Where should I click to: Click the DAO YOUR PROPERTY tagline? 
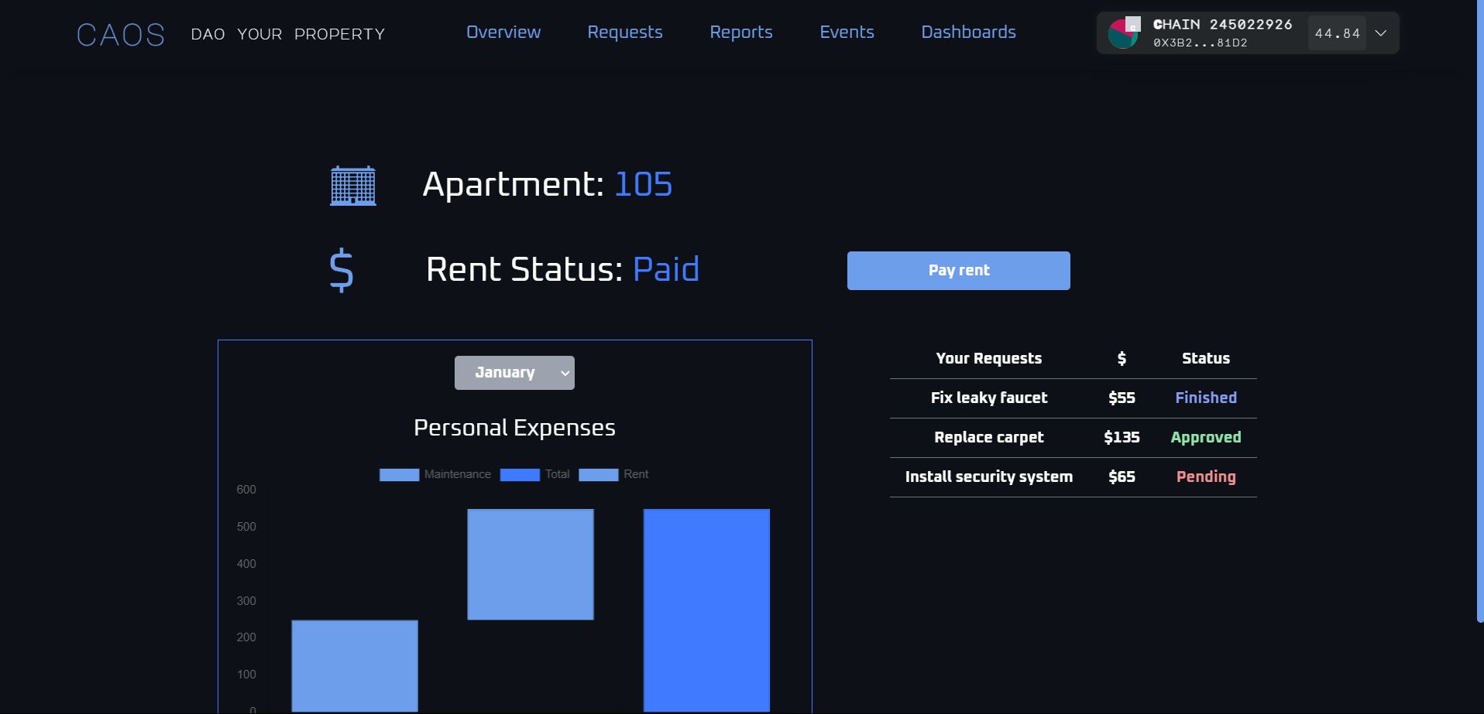click(x=288, y=34)
